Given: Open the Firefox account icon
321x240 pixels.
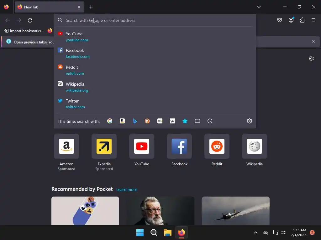Looking at the screenshot, I should (291, 20).
